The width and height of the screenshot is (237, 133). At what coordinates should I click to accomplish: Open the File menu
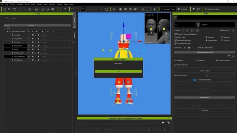click(2, 4)
